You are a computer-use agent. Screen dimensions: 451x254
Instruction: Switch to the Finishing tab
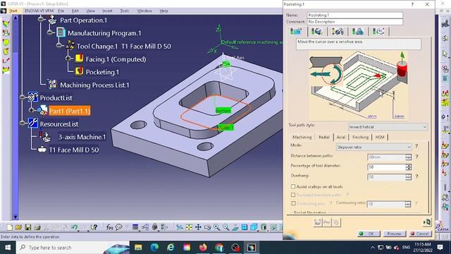tap(360, 137)
